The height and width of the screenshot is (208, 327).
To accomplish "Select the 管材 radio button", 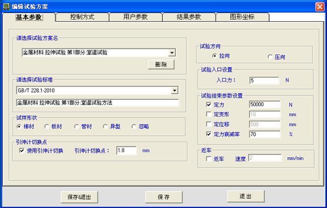I will pos(77,126).
